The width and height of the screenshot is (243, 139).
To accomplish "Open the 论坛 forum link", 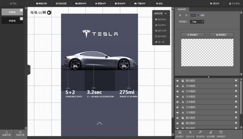I will [159, 3].
